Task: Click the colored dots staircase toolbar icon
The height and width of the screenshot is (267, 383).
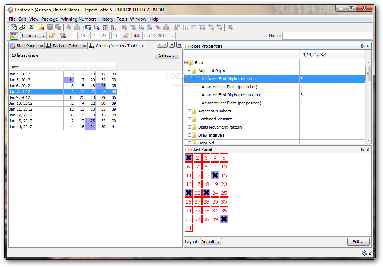Action: pyautogui.click(x=113, y=27)
